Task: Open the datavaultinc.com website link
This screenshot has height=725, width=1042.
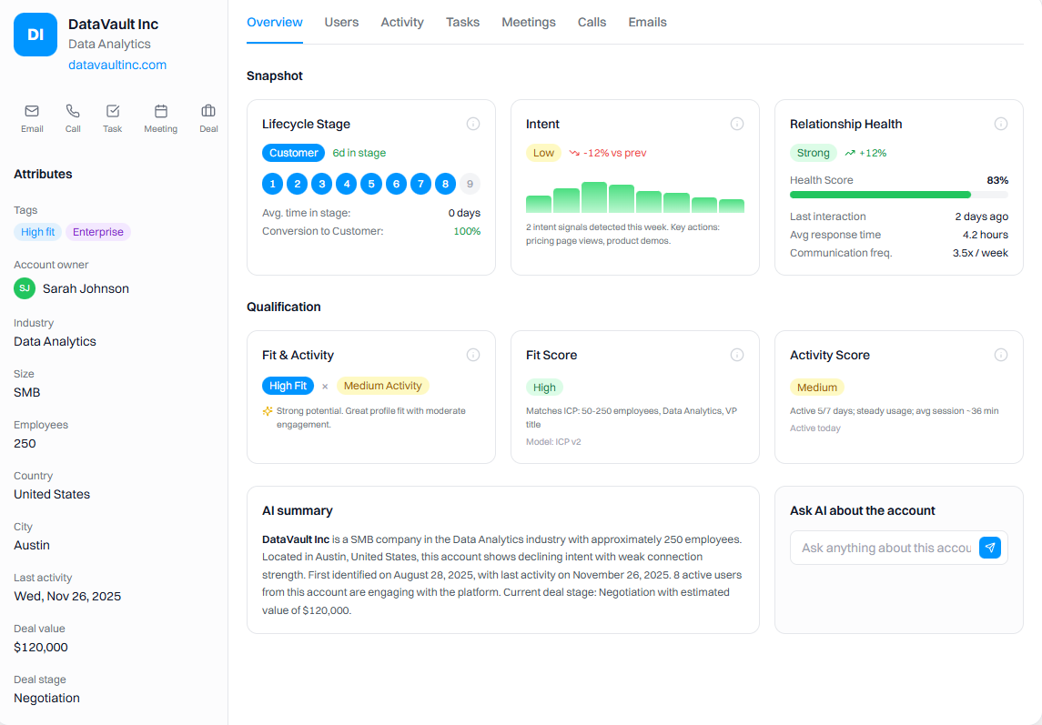Action: 116,65
